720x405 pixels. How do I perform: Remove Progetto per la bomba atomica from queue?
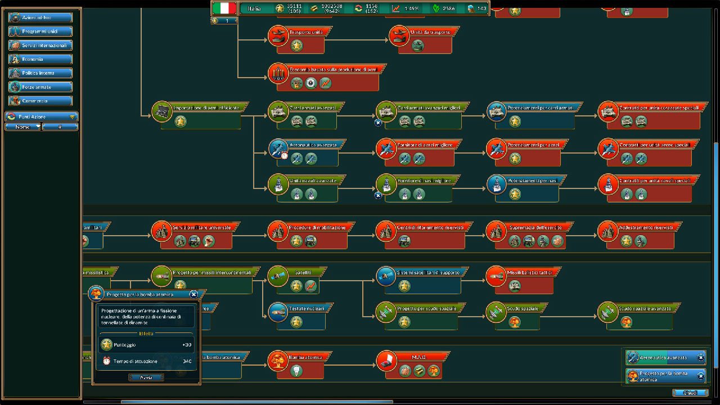click(x=701, y=376)
